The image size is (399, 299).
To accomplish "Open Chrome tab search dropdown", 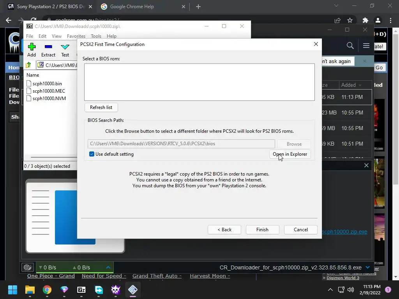I will pos(336,5).
